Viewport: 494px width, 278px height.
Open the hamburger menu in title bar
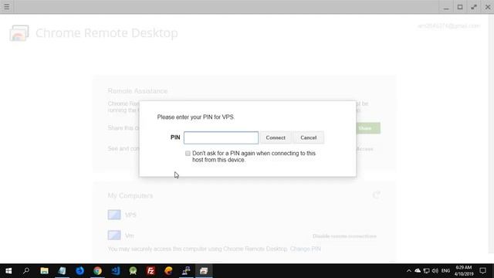click(x=7, y=7)
